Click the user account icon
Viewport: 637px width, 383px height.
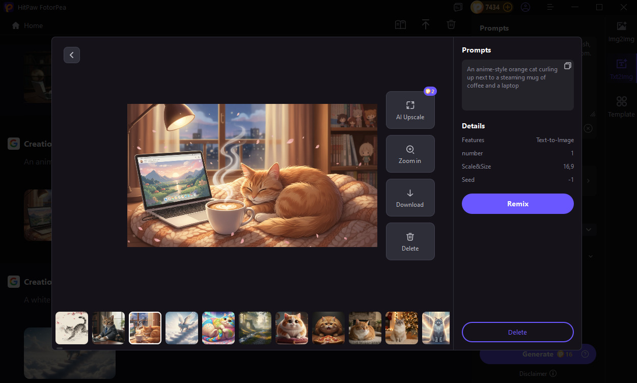[525, 7]
